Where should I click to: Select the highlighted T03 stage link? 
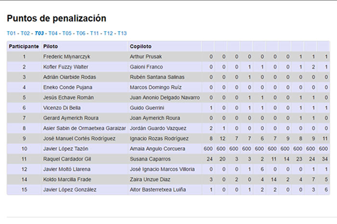point(39,34)
